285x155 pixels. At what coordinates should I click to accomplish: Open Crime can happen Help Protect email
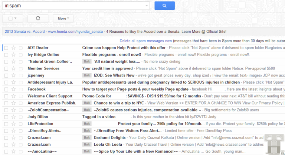click(x=124, y=48)
